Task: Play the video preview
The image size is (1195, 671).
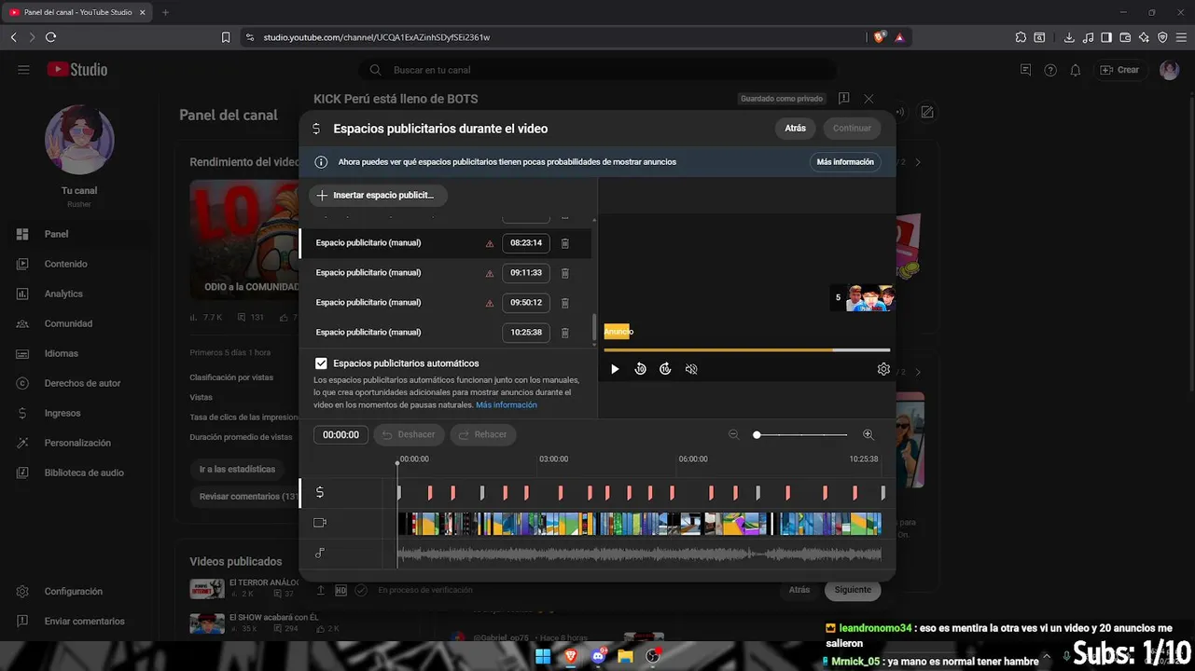Action: coord(615,369)
